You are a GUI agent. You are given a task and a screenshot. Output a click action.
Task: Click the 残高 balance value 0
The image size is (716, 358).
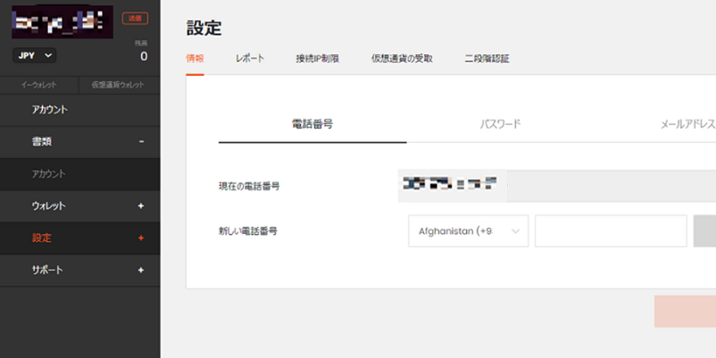click(x=144, y=56)
